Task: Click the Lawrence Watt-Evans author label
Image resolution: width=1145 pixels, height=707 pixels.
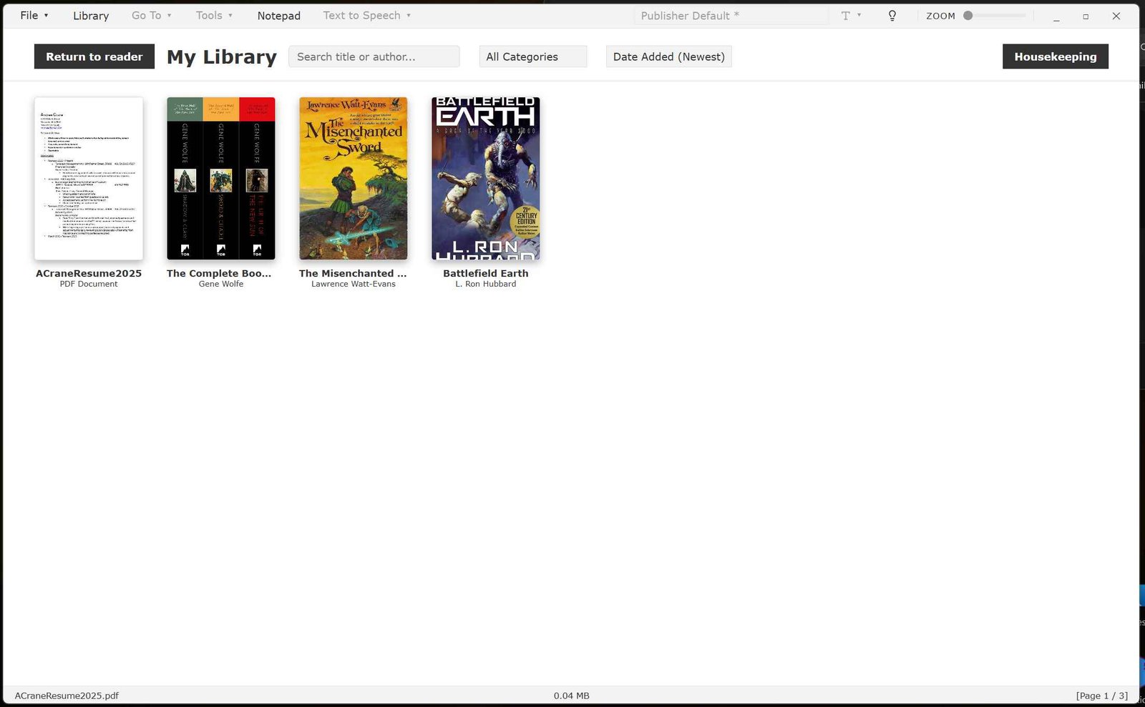Action: [354, 284]
